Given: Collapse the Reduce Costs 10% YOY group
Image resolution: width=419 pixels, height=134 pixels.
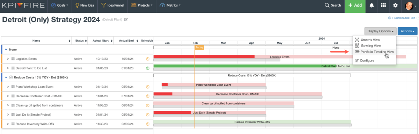Looking at the screenshot, I should pos(6,77).
